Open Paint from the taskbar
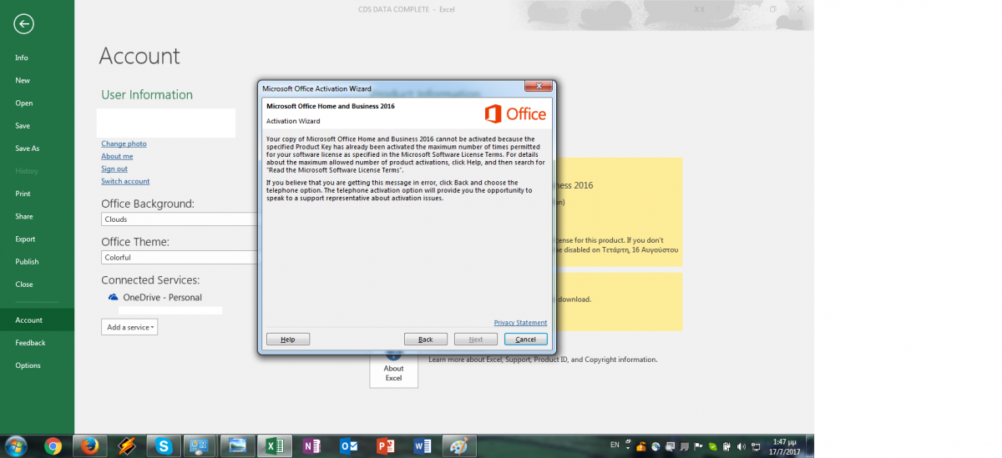Screen dimensions: 1002x458 tap(458, 446)
